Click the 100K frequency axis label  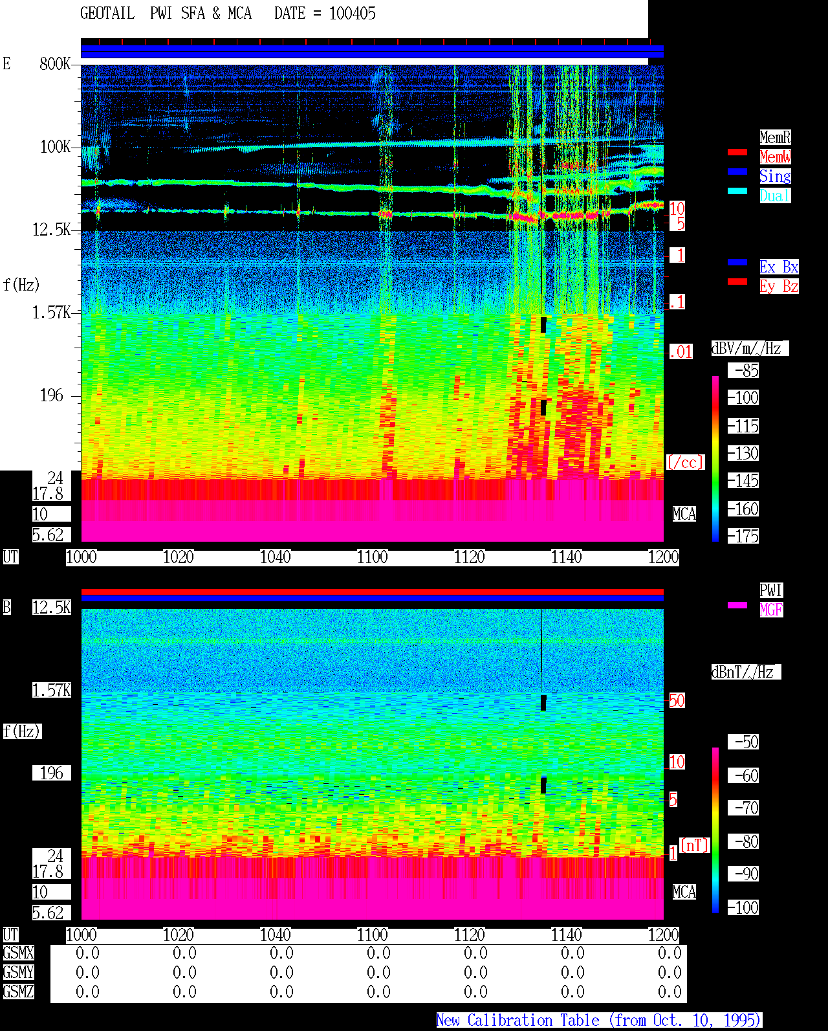click(x=56, y=146)
